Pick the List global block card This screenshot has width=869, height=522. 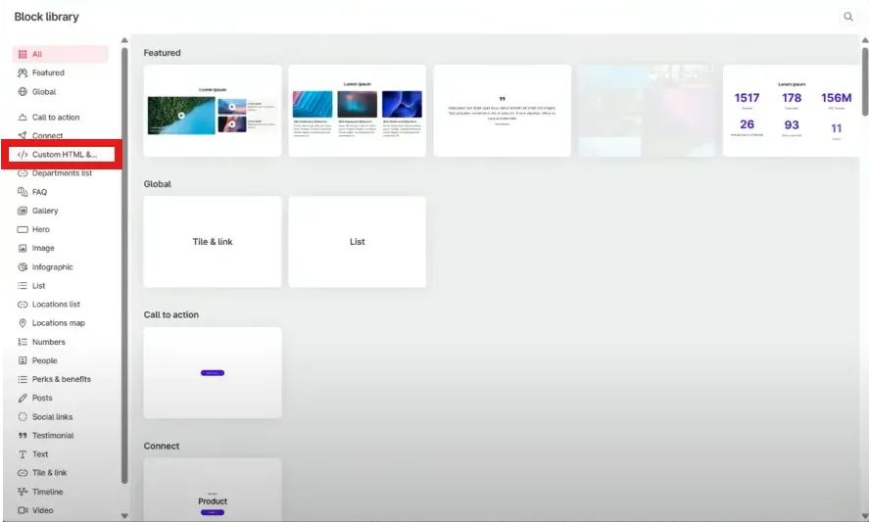click(x=357, y=242)
